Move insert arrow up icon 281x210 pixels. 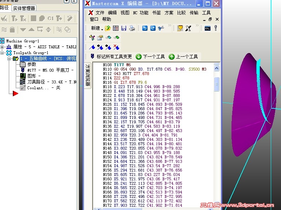click(x=31, y=30)
